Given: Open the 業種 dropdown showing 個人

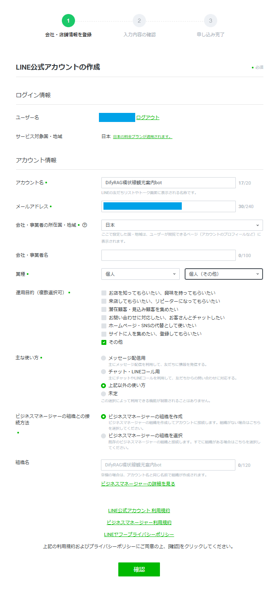Looking at the screenshot, I should pyautogui.click(x=141, y=274).
